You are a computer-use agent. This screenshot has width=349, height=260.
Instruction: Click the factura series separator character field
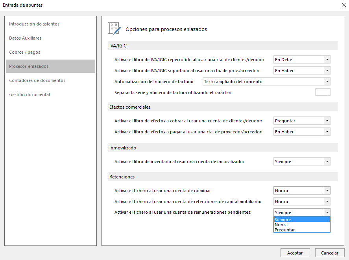click(x=323, y=92)
